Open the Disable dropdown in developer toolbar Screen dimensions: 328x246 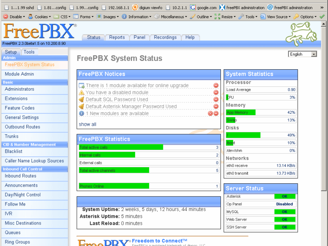(x=14, y=17)
